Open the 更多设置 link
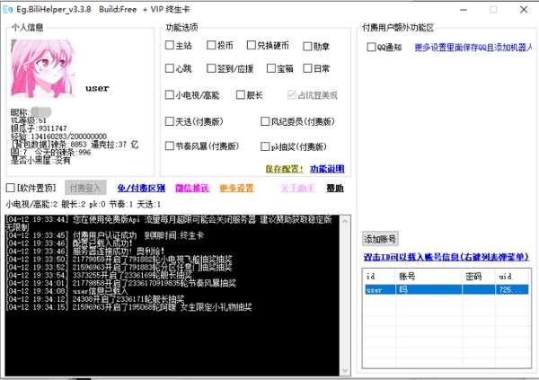Viewport: 539px width, 380px height. tap(236, 188)
